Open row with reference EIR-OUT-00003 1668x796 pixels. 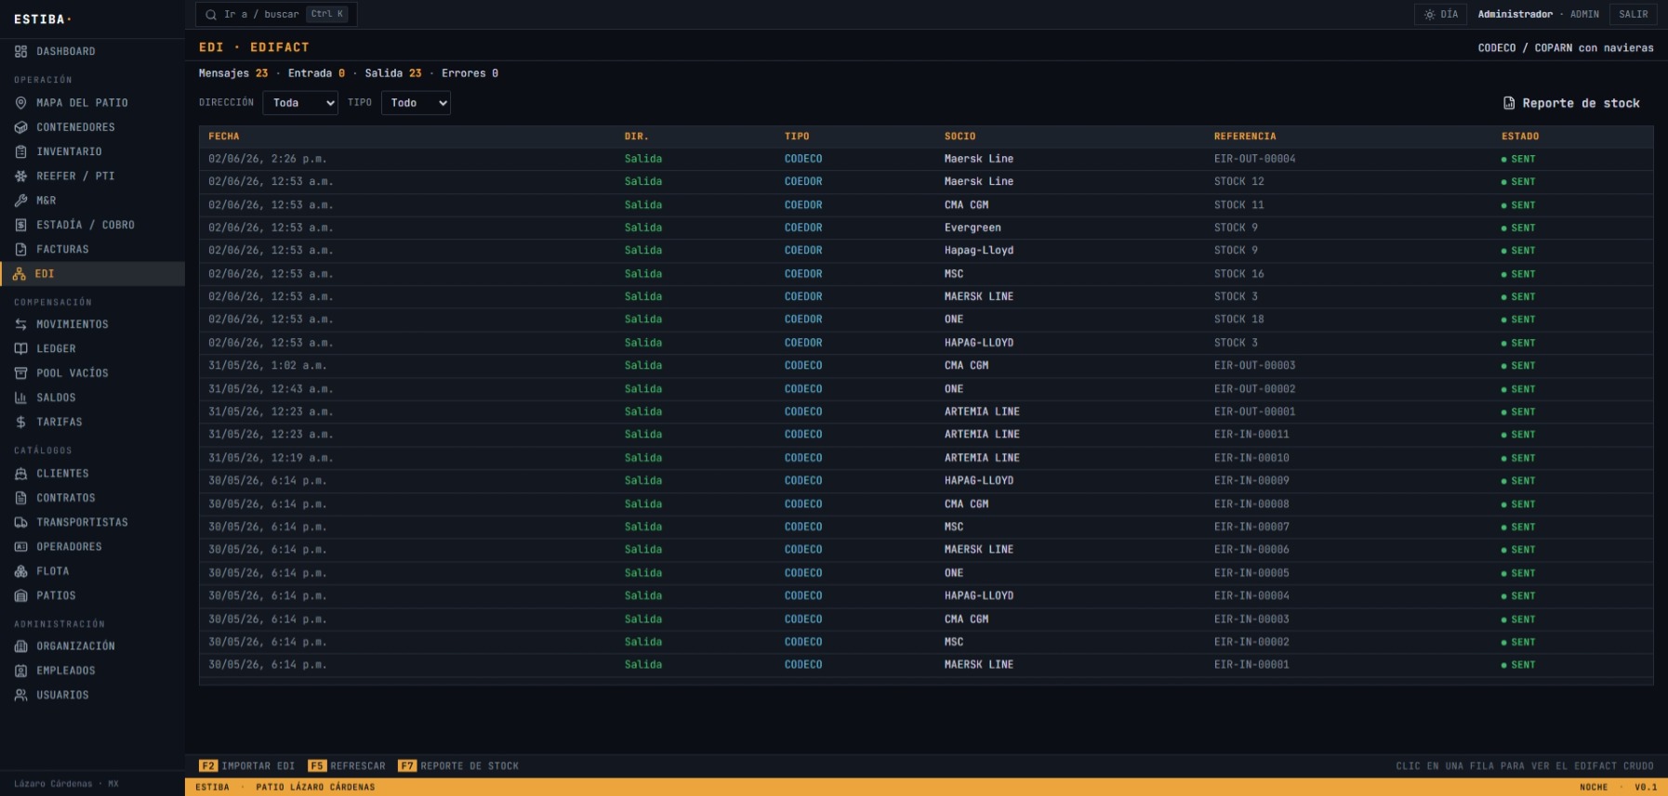click(926, 366)
